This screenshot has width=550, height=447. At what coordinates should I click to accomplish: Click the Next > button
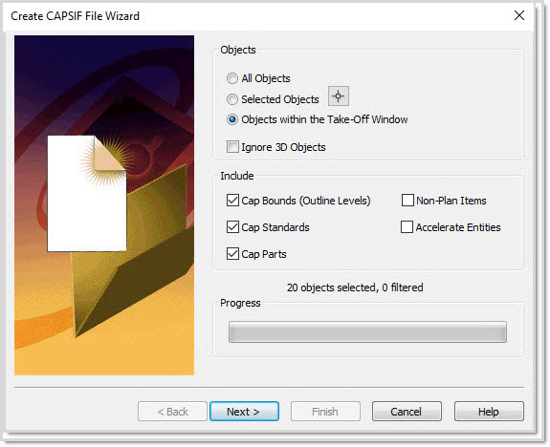click(244, 412)
